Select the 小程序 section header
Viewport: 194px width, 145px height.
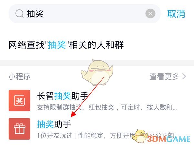click(19, 77)
